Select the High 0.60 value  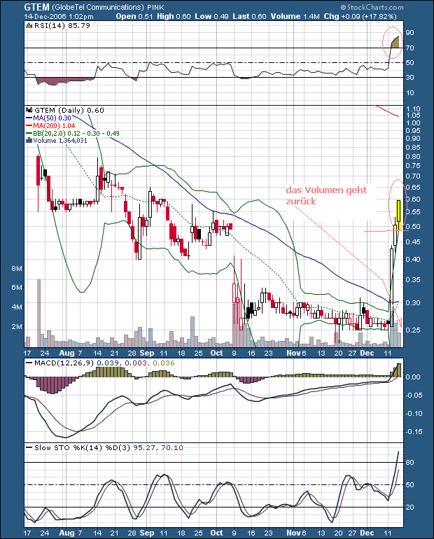[174, 17]
